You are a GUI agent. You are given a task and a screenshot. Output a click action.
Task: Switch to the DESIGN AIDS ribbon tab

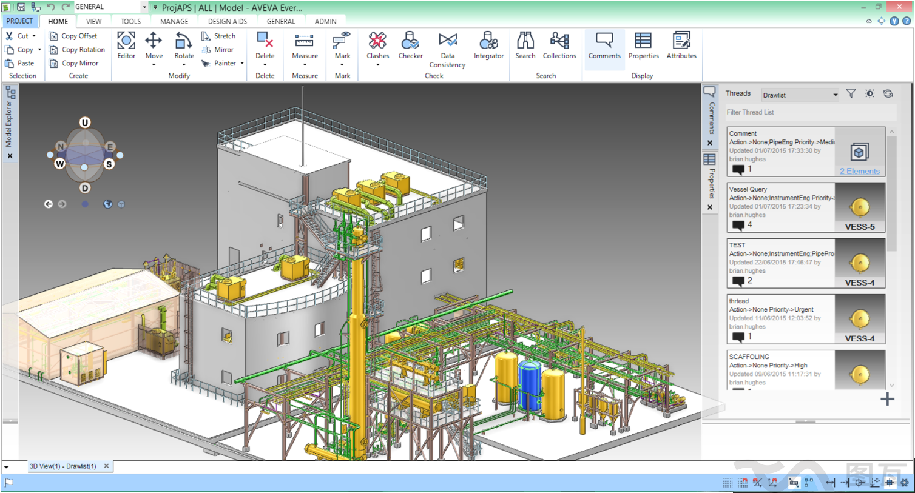pyautogui.click(x=228, y=21)
